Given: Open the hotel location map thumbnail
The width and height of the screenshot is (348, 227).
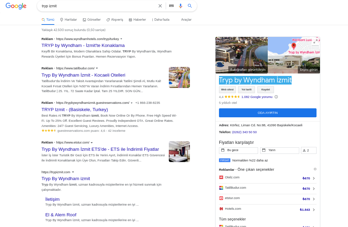Looking at the screenshot, I should pyautogui.click(x=294, y=46).
